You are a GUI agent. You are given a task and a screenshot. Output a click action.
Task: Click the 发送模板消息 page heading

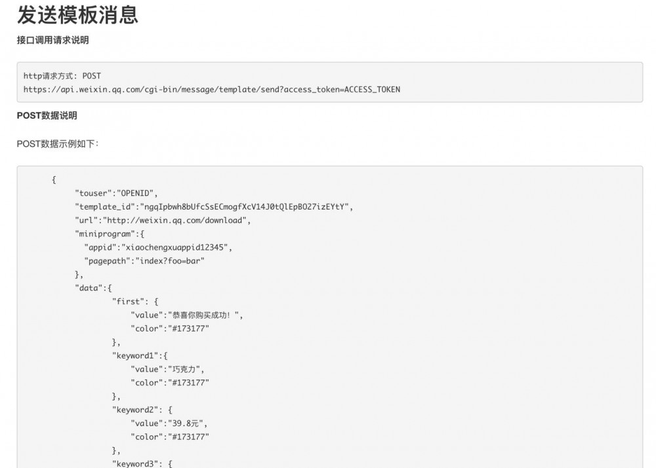(x=77, y=16)
